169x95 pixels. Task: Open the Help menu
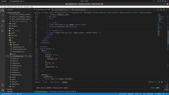point(32,7)
